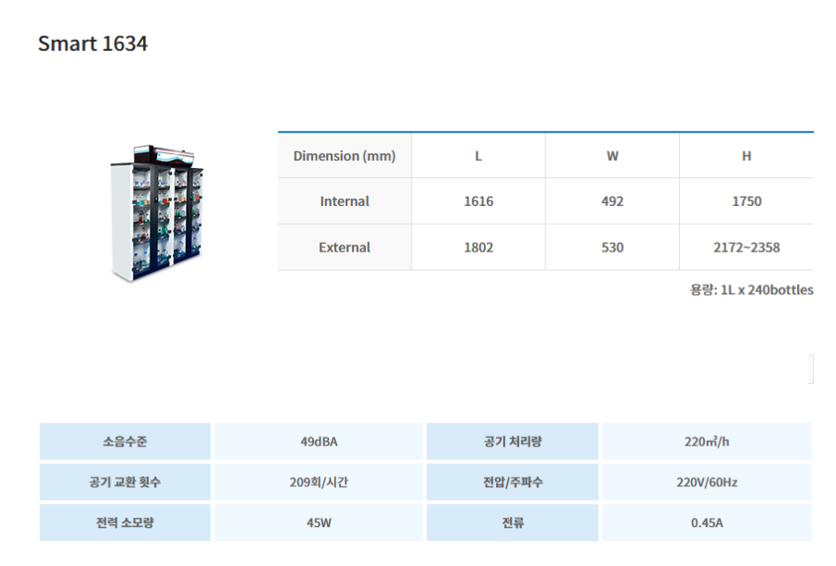Click the Smart 1634 heading
Image resolution: width=836 pixels, height=566 pixels.
click(93, 44)
